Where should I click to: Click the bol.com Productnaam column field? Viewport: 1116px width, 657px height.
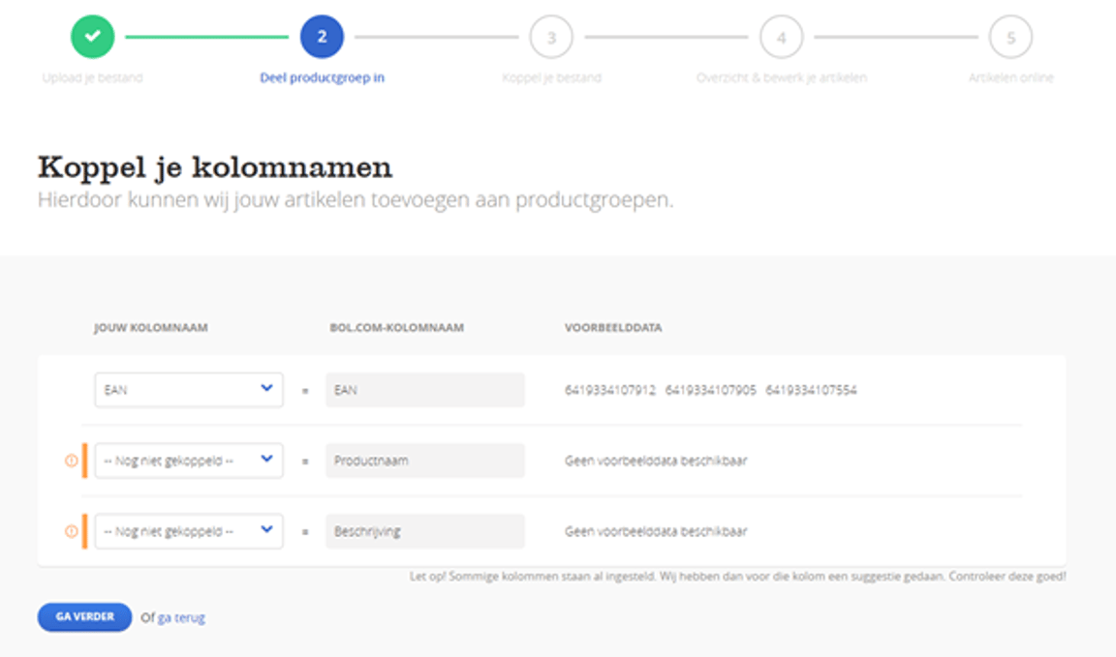424,461
